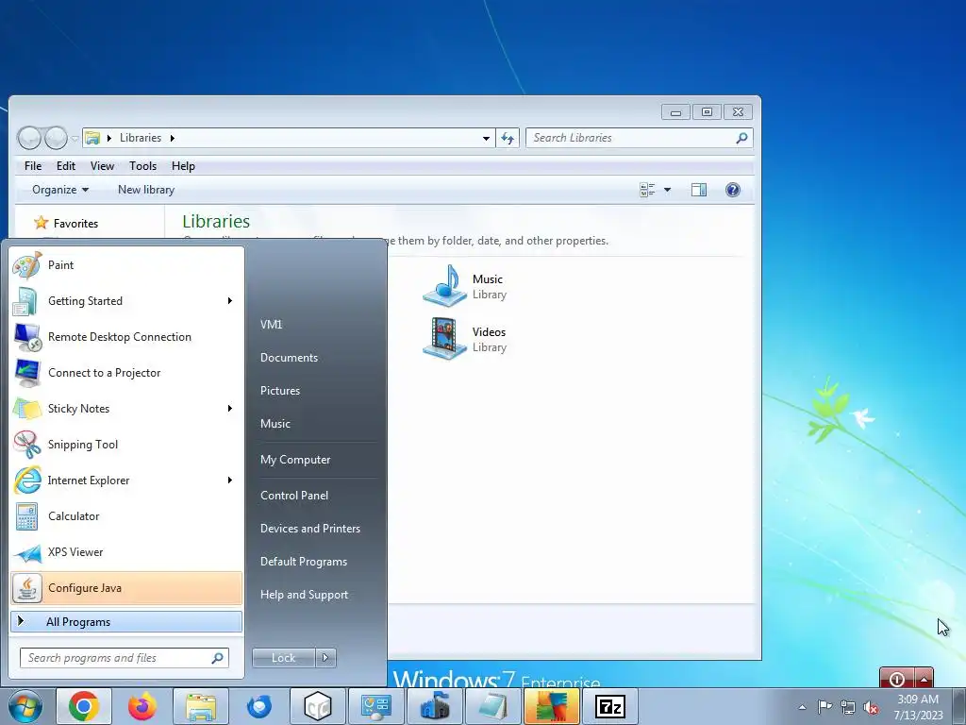The image size is (966, 725).
Task: Click the Windows Start orb
Action: (x=25, y=706)
